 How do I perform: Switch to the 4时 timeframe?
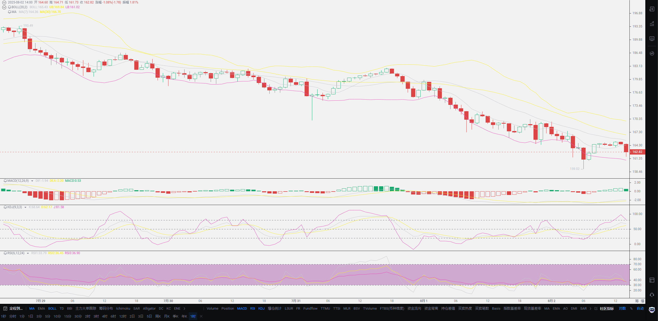click(105, 316)
